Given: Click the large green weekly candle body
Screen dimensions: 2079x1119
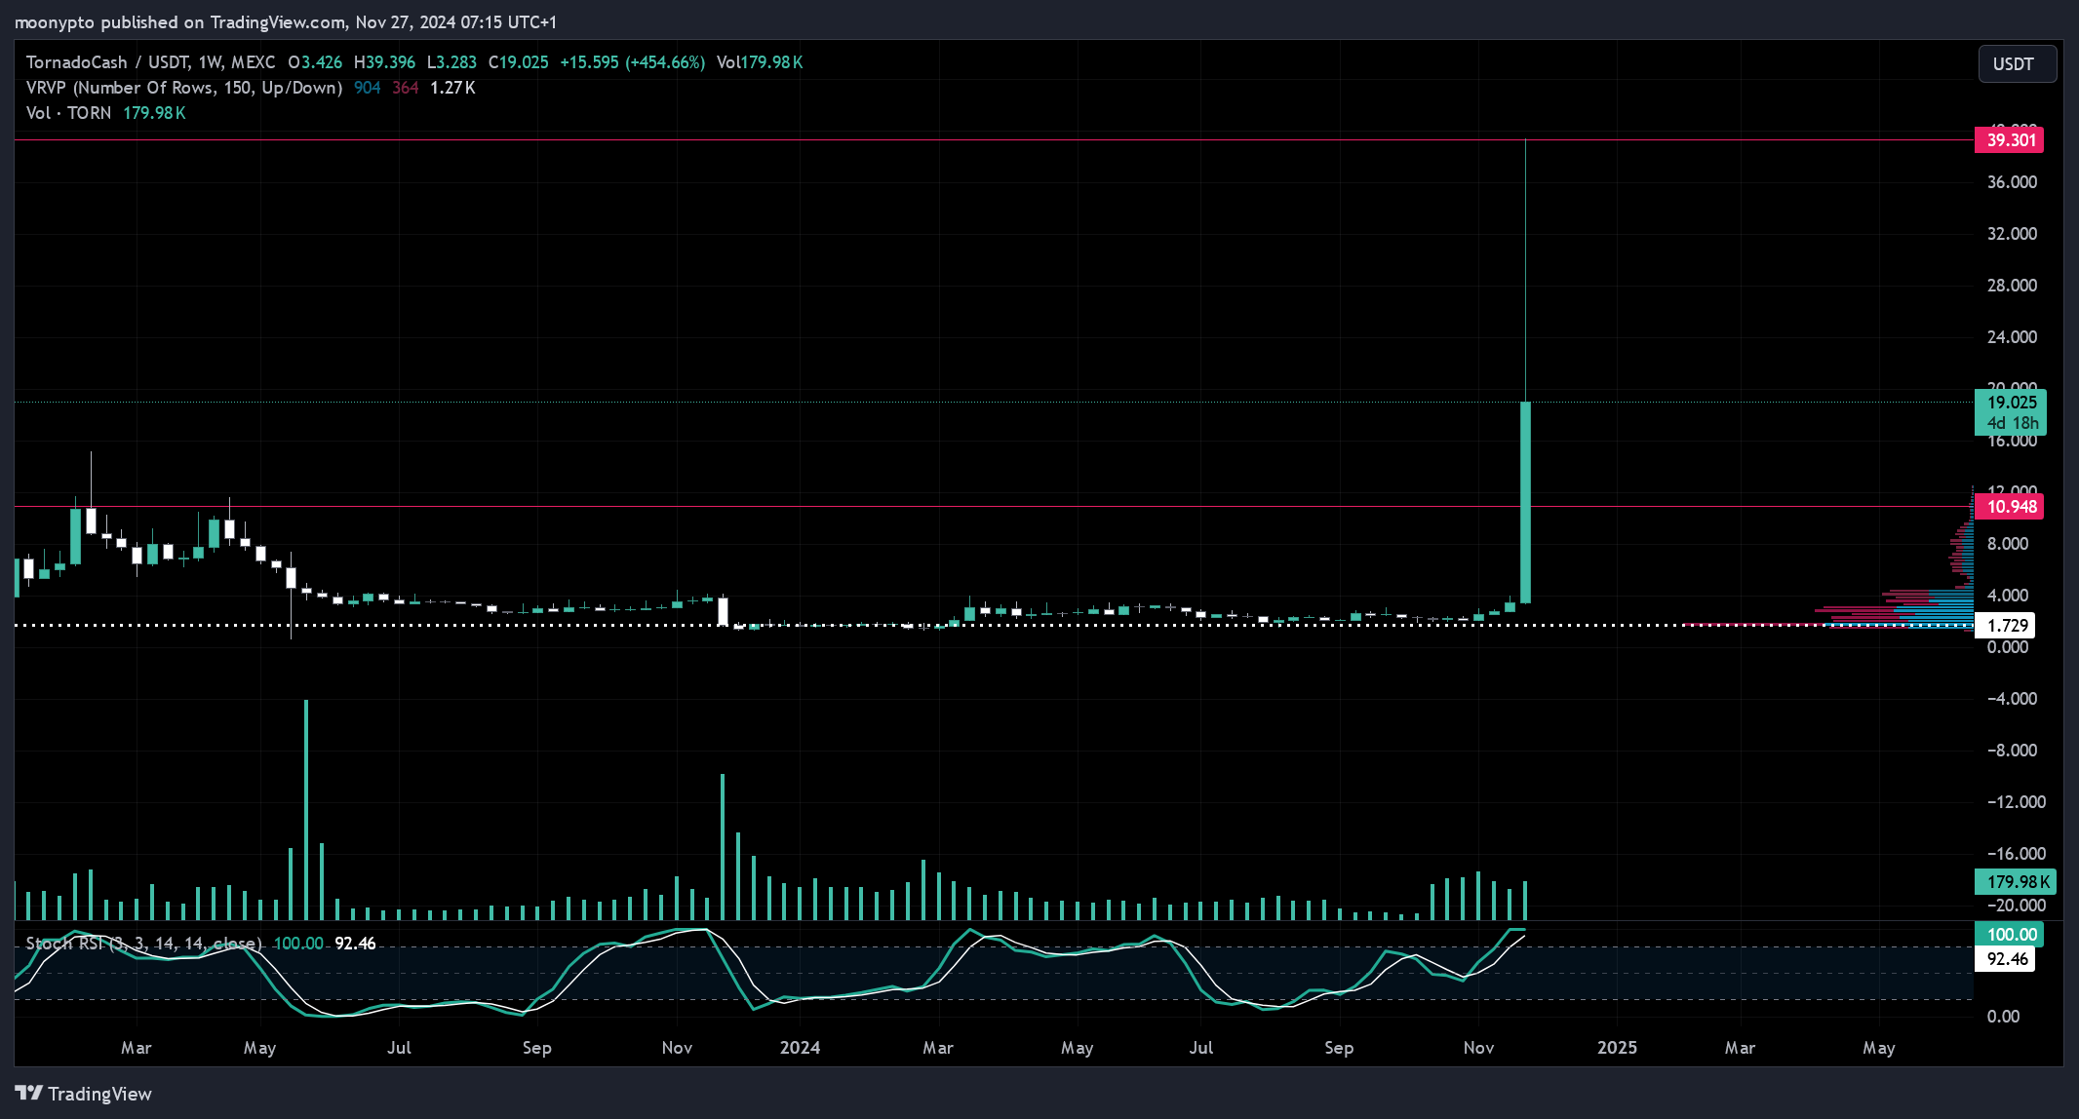Looking at the screenshot, I should coord(1525,502).
